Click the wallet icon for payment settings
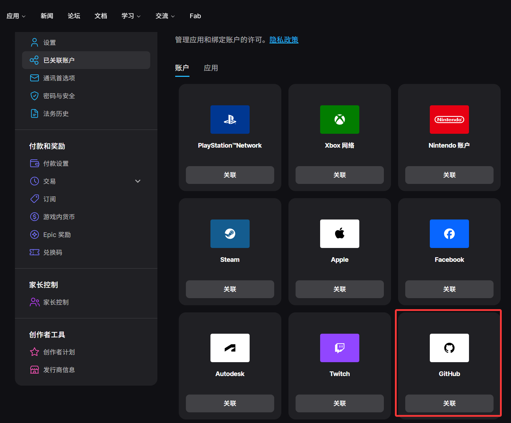 (35, 163)
